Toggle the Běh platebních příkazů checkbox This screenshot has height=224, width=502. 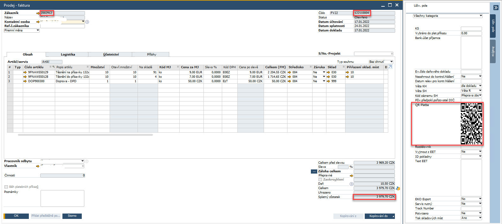pos(6,187)
